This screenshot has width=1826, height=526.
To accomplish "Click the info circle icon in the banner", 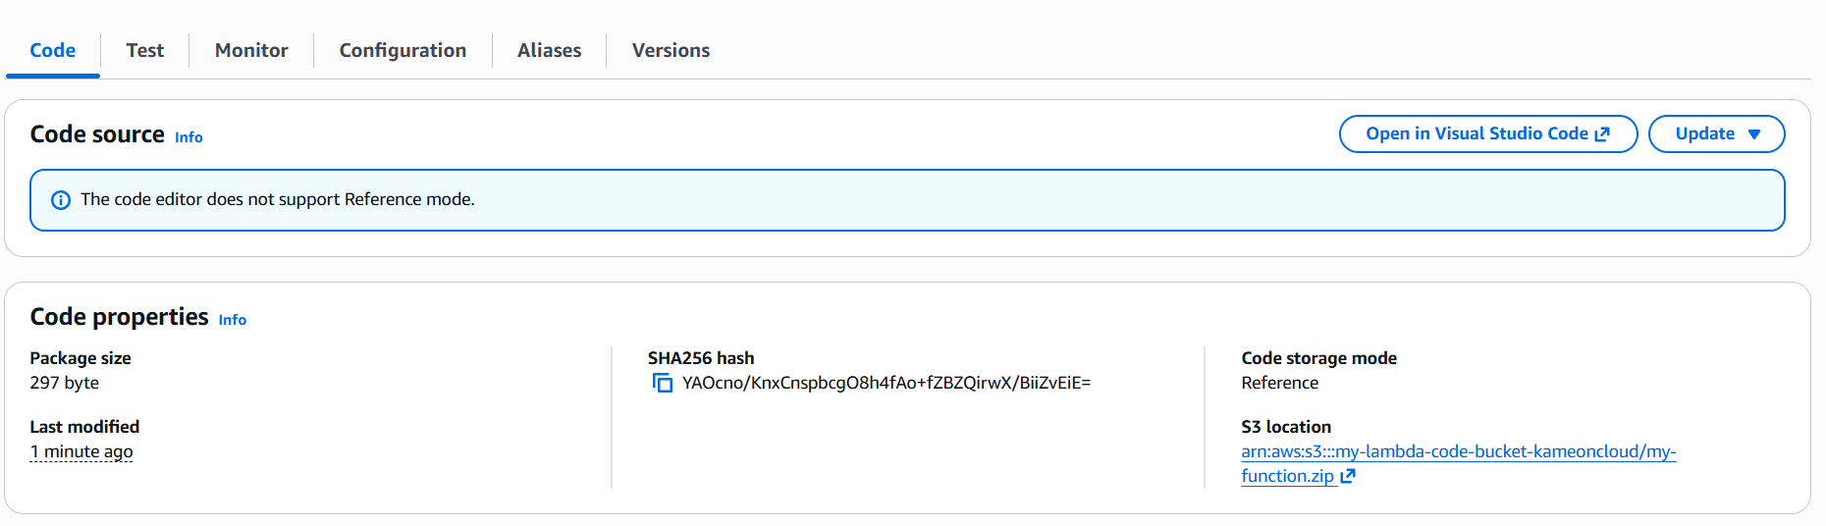I will coord(61,200).
